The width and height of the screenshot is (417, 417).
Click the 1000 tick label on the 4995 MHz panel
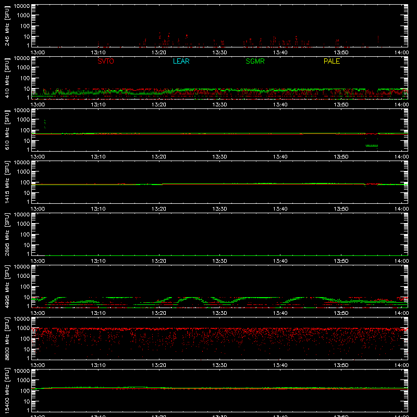[x=23, y=276]
